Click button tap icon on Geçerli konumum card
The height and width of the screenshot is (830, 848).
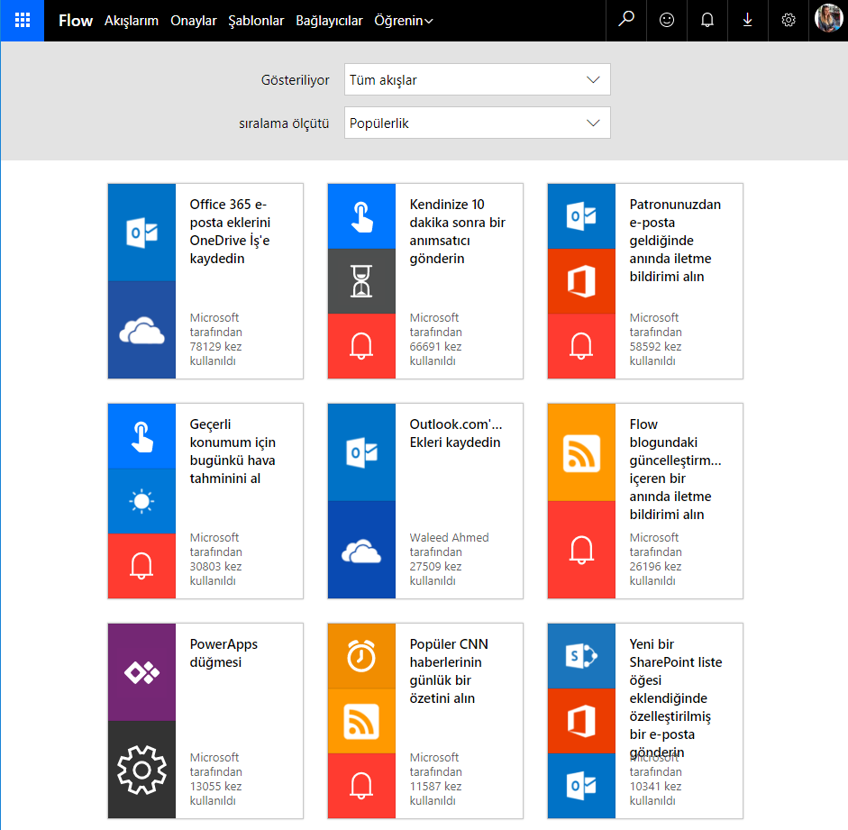[141, 436]
